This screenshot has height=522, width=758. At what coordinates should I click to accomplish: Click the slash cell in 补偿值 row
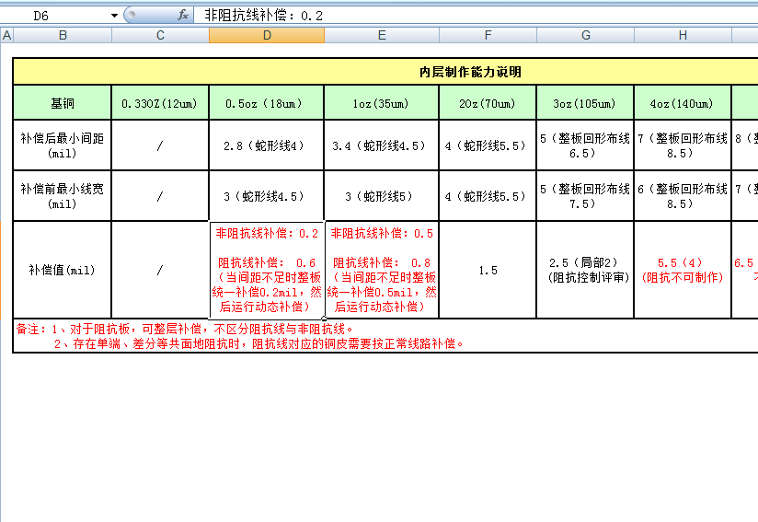tap(160, 270)
